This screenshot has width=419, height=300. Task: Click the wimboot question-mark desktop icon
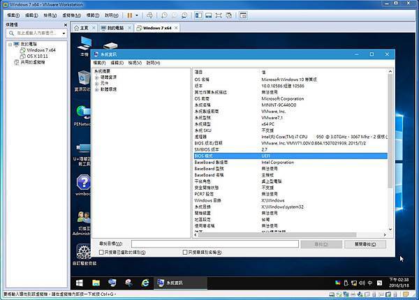pos(83,185)
